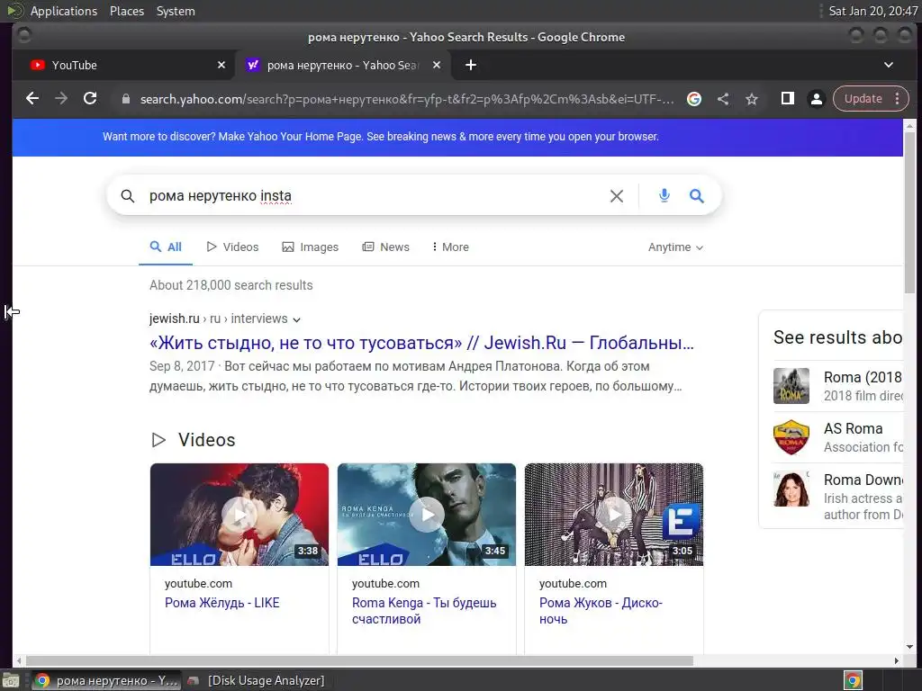The image size is (922, 691).
Task: Open the System menu
Action: (176, 11)
